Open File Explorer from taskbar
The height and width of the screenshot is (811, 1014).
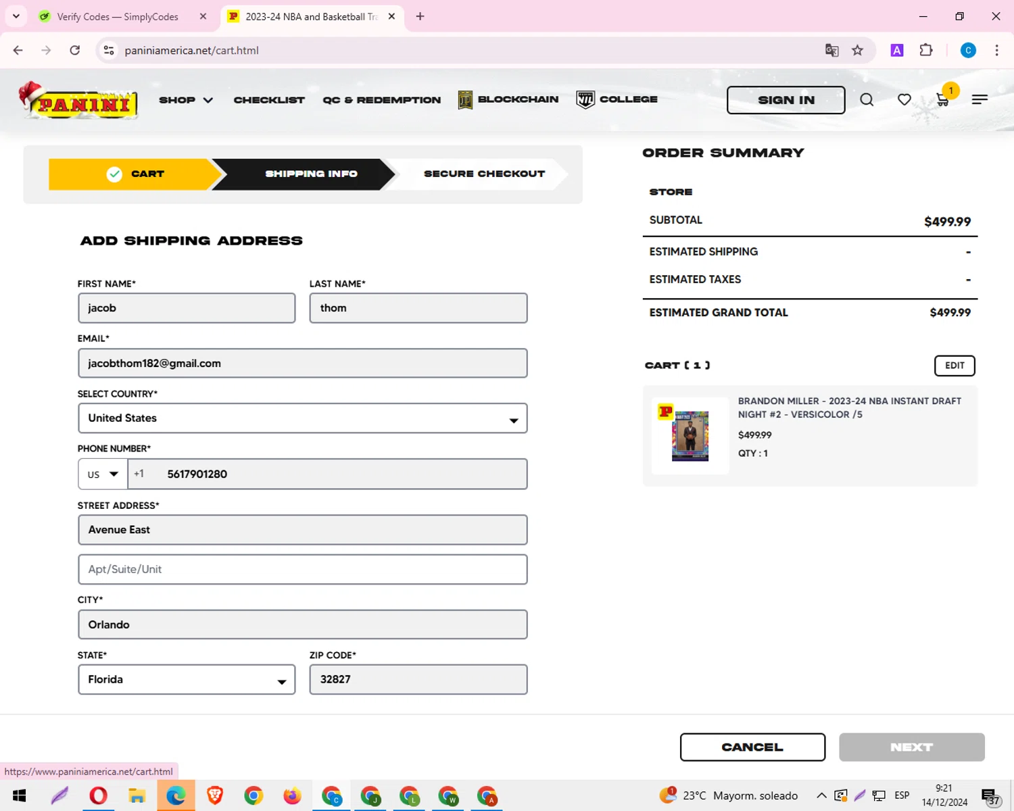click(x=137, y=795)
